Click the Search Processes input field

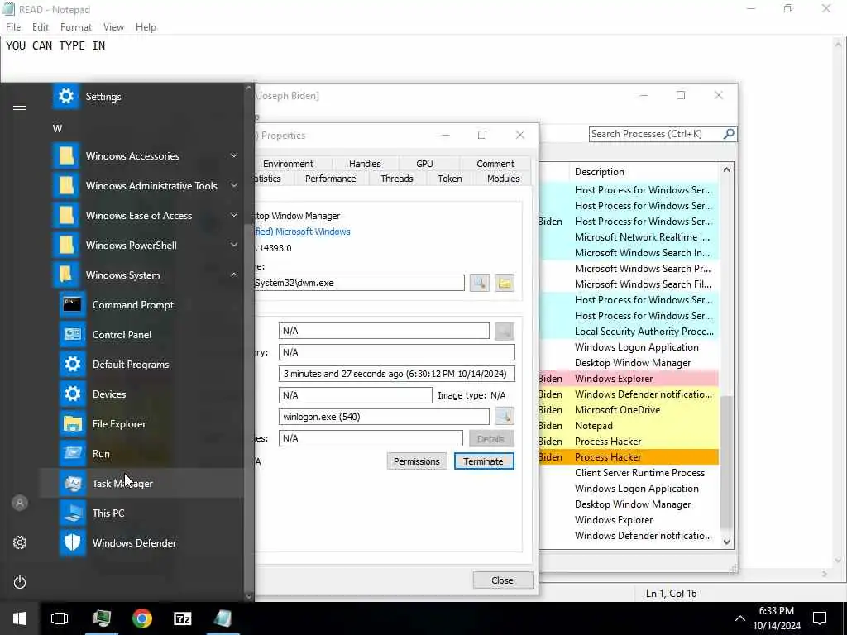pyautogui.click(x=655, y=133)
